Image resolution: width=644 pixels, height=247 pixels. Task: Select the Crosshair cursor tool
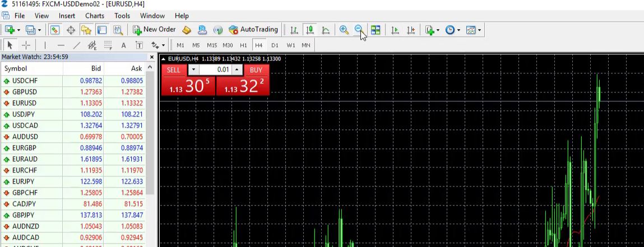pos(26,45)
